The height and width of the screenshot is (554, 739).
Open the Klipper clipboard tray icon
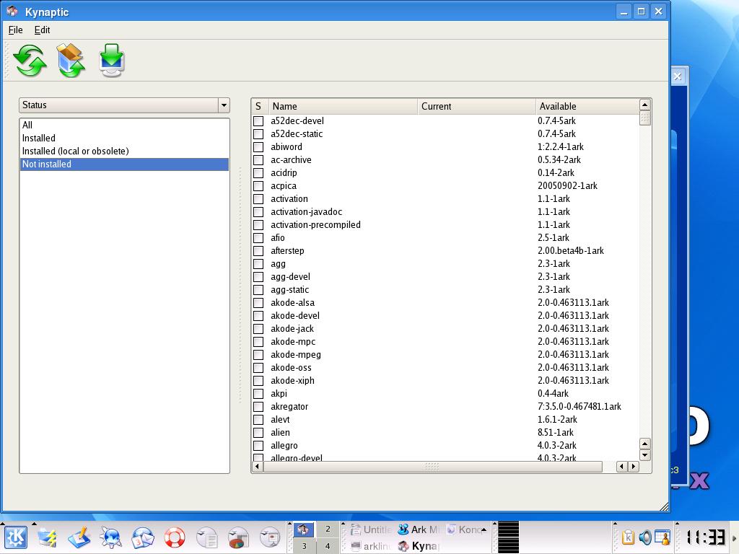[x=628, y=537]
